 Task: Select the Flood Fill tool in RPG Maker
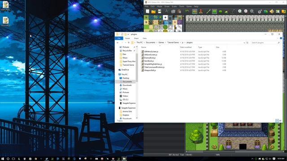click(x=226, y=12)
